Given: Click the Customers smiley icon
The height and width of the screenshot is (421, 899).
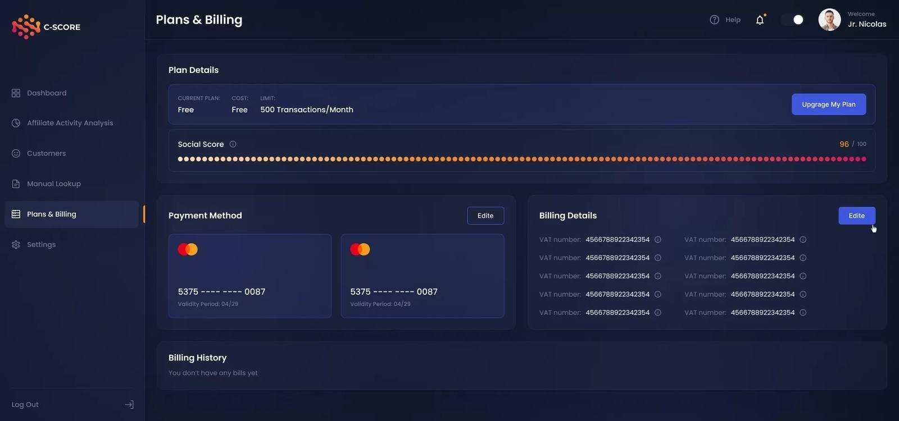Looking at the screenshot, I should click(16, 153).
